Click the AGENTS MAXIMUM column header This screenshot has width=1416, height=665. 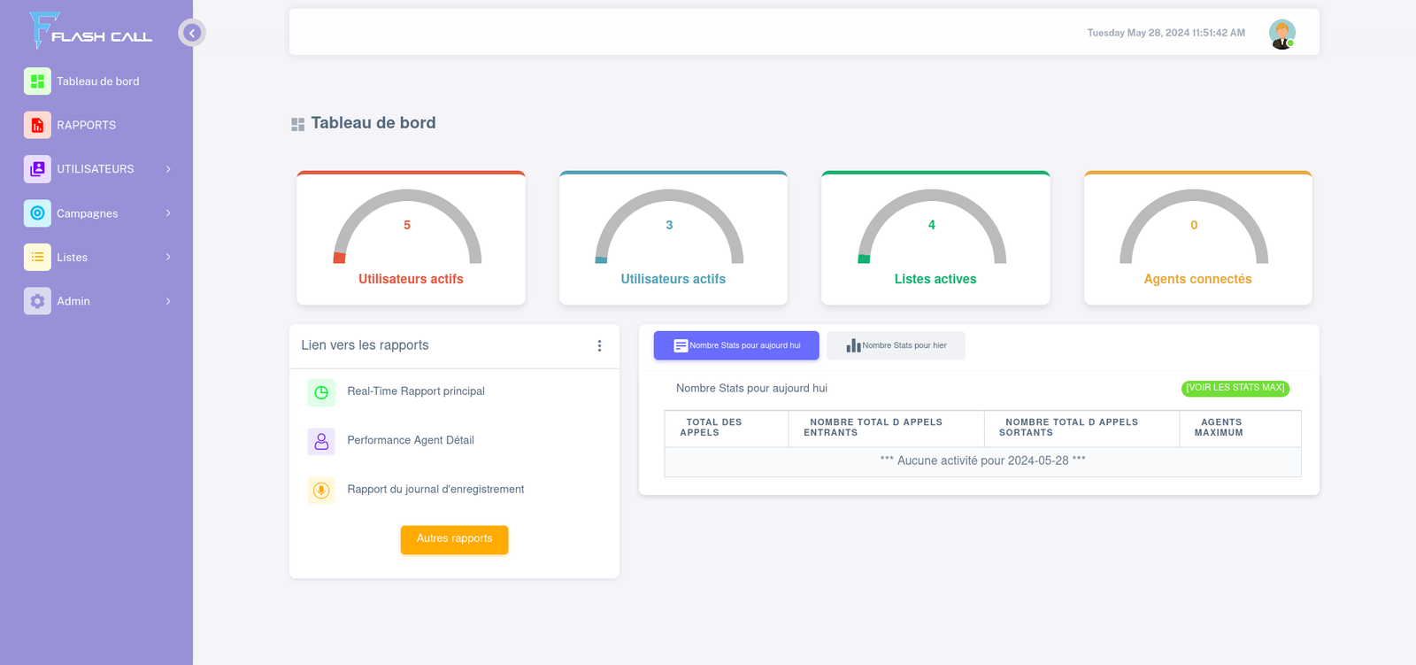[x=1240, y=429]
